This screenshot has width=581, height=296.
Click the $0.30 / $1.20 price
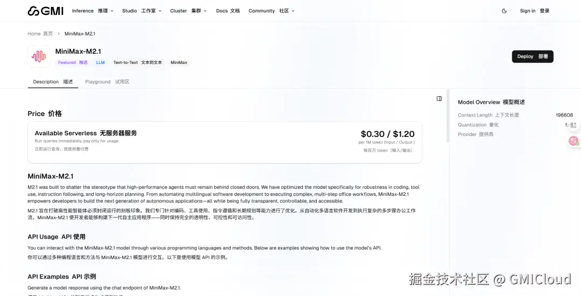(x=387, y=134)
